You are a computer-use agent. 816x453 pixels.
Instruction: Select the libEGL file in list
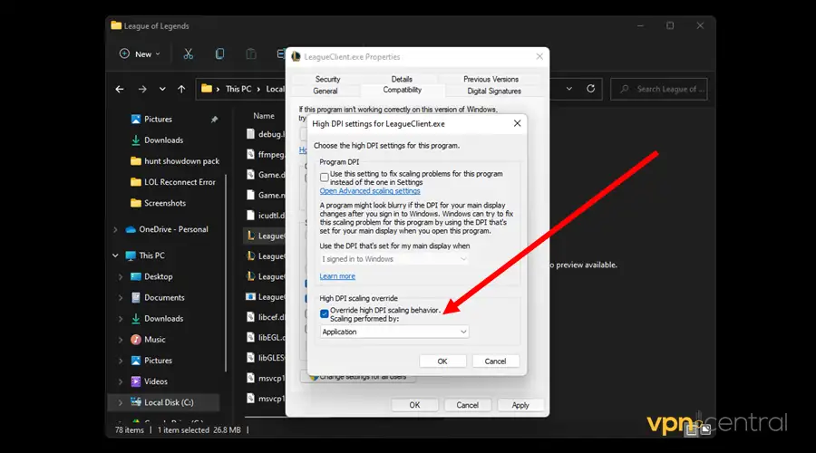pyautogui.click(x=266, y=337)
